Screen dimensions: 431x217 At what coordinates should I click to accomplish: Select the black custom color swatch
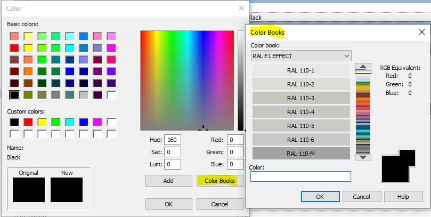click(14, 122)
